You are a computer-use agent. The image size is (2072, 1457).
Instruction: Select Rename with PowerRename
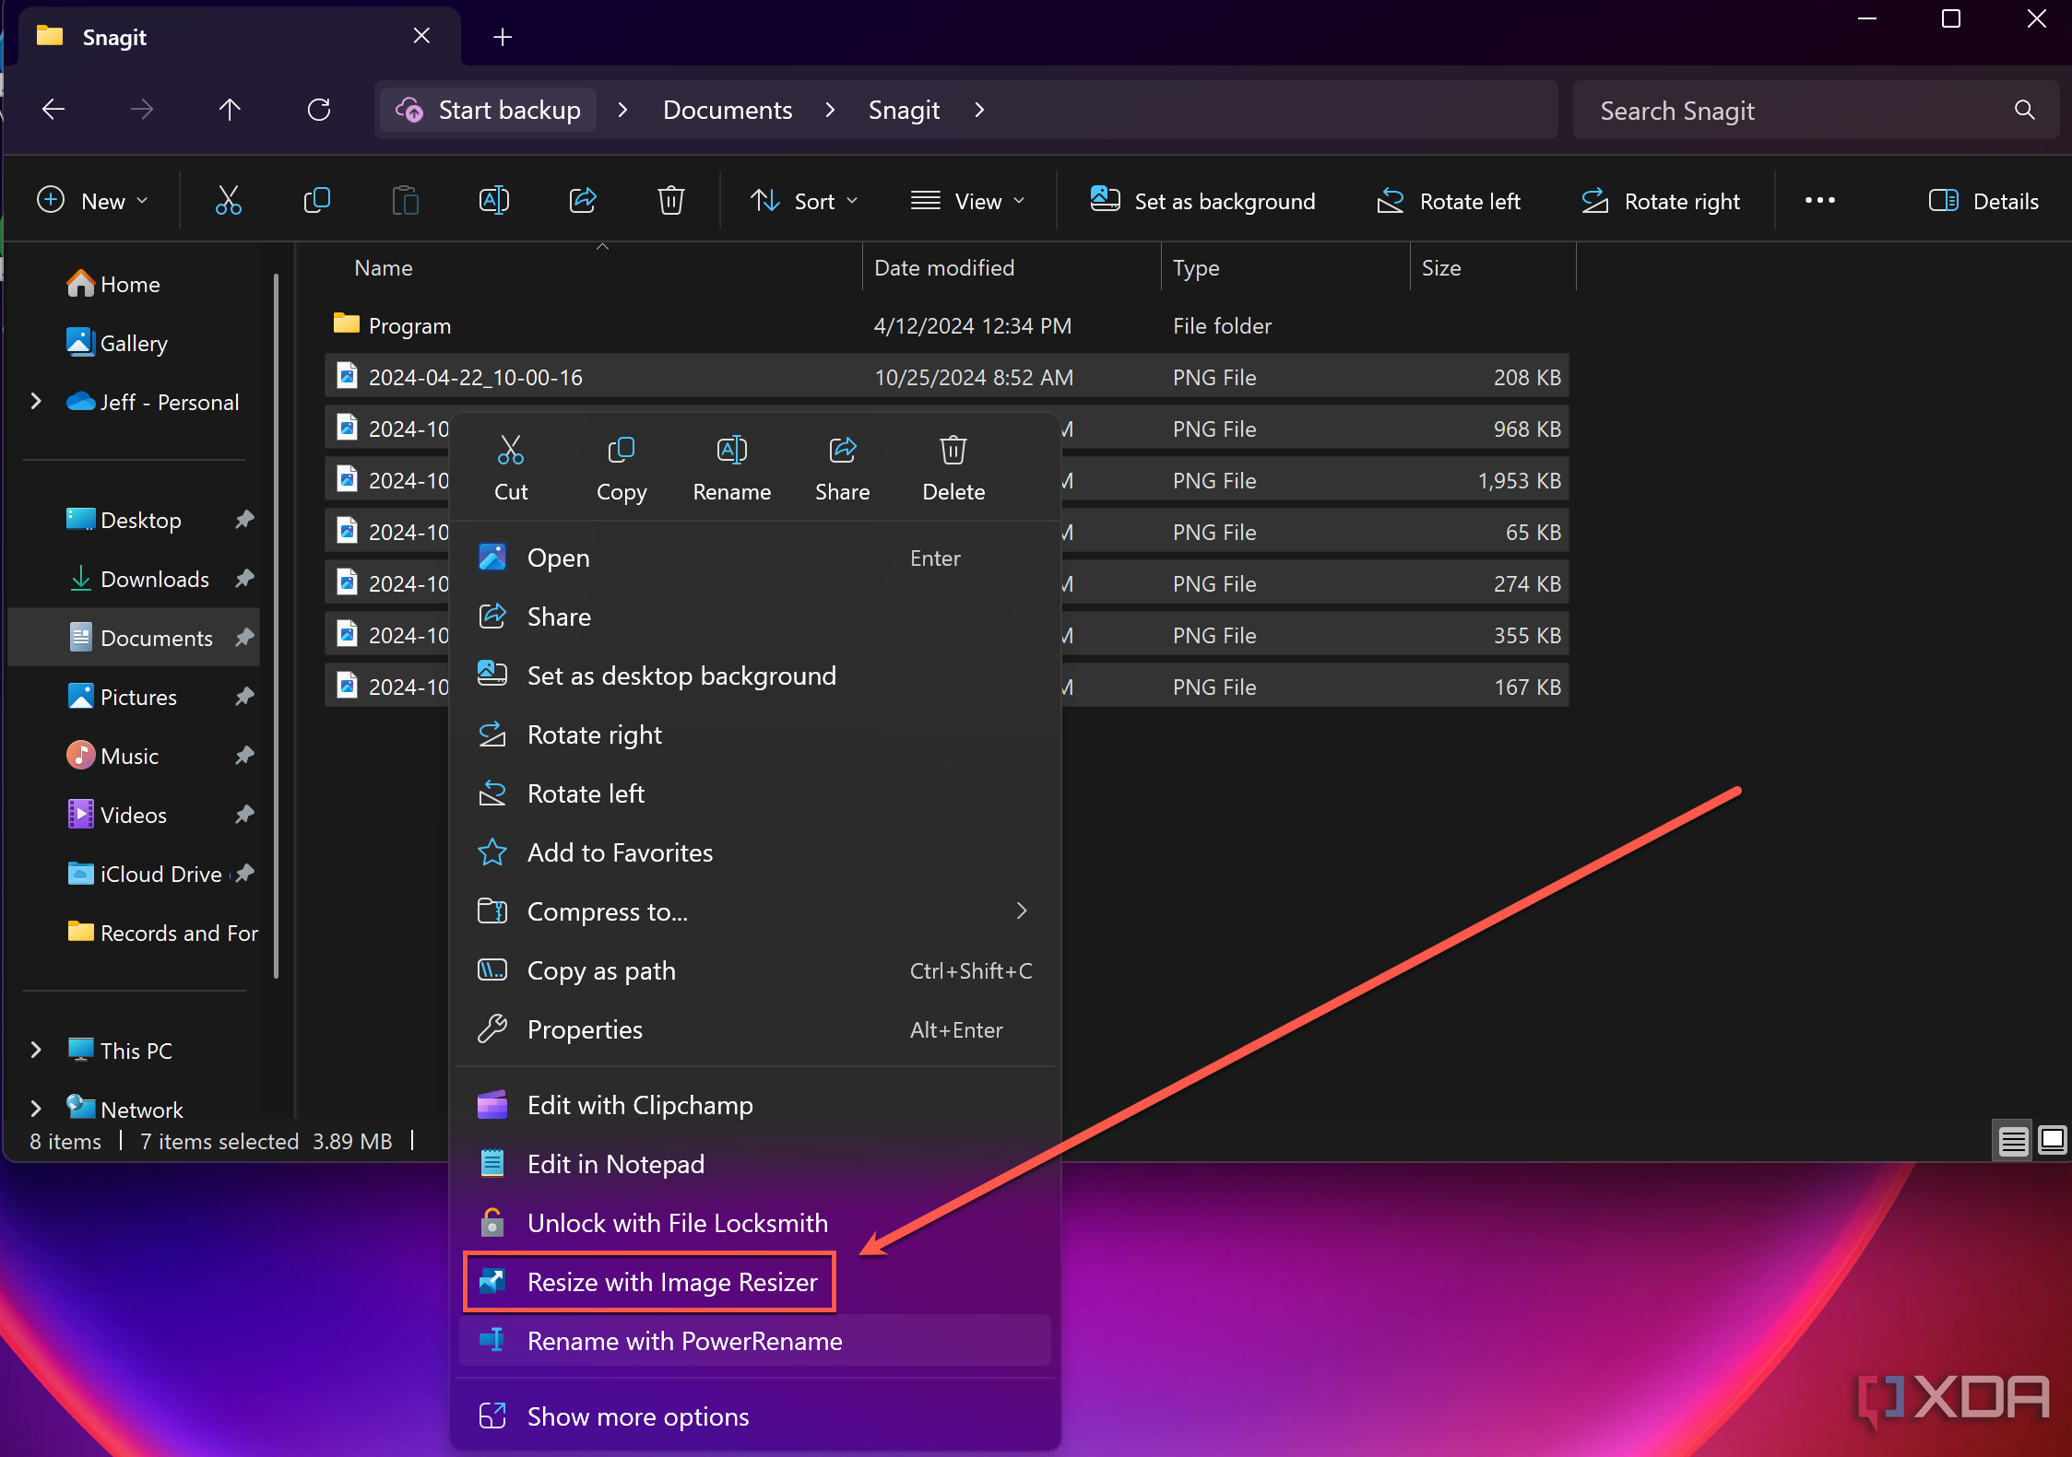click(754, 1341)
